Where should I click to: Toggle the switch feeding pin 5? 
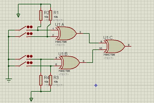click(x=23, y=64)
